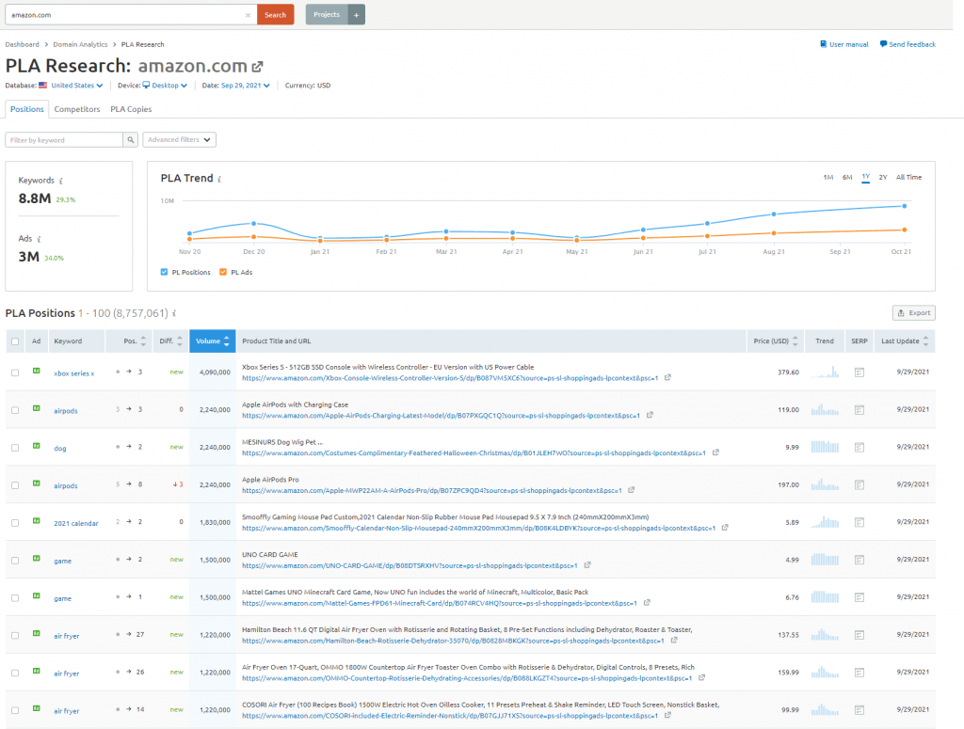This screenshot has width=964, height=729.
Task: Open Apple AirPods Pro URL external icon
Action: pyautogui.click(x=632, y=490)
